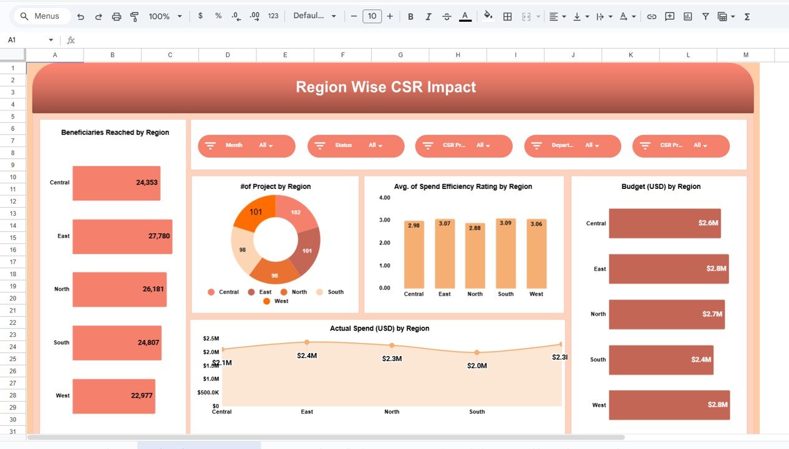Toggle italic formatting
789x449 pixels.
[428, 16]
